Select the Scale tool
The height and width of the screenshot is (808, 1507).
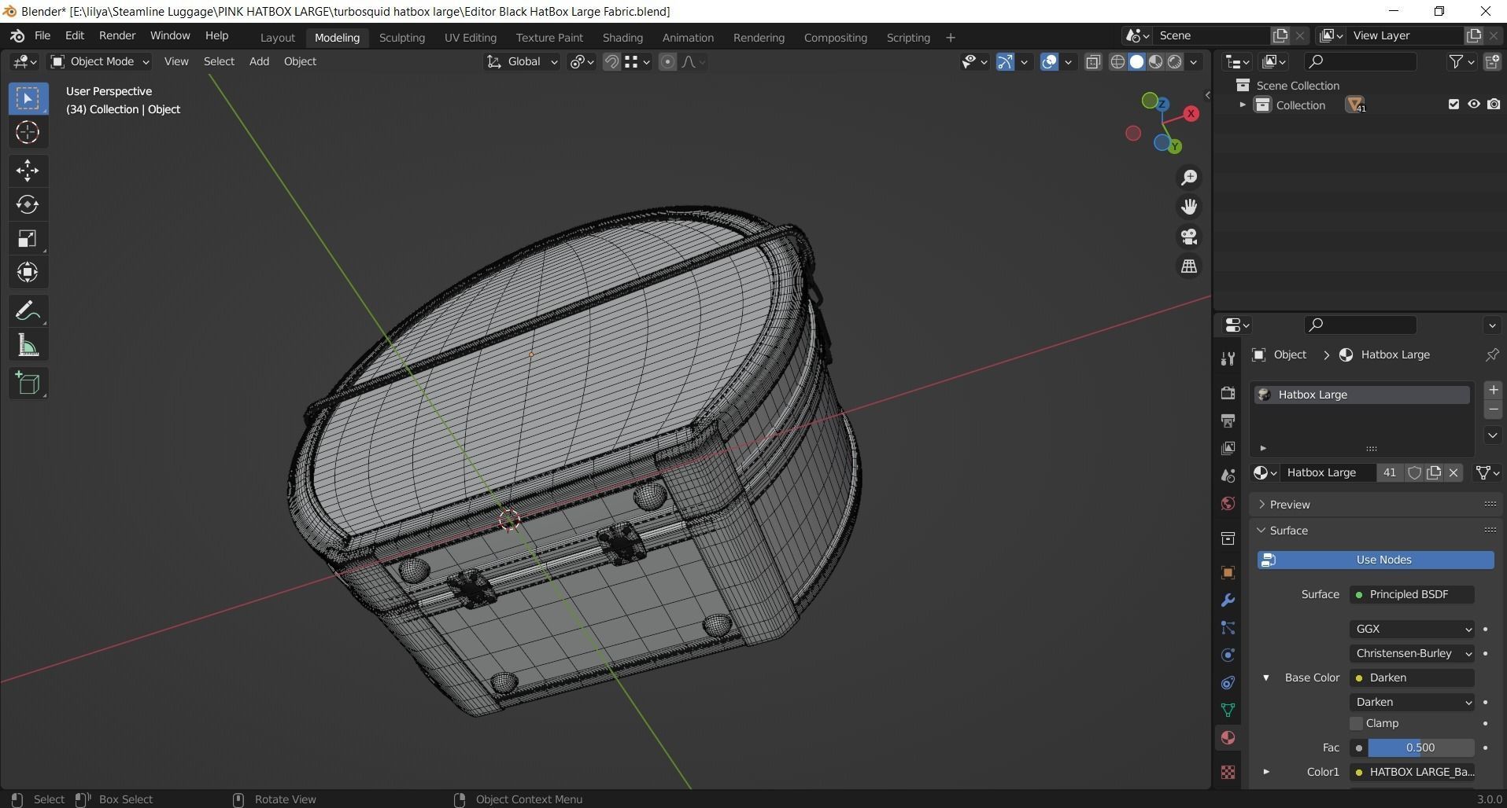pos(28,238)
